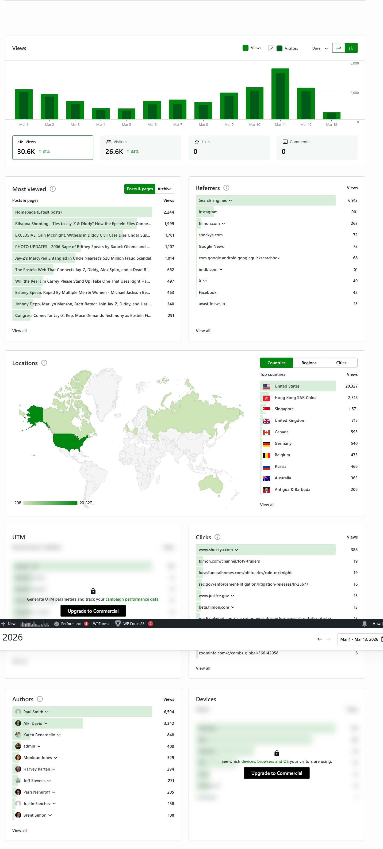Screen dimensions: 383x849
Task: Select the Views stat card
Action: point(53,147)
